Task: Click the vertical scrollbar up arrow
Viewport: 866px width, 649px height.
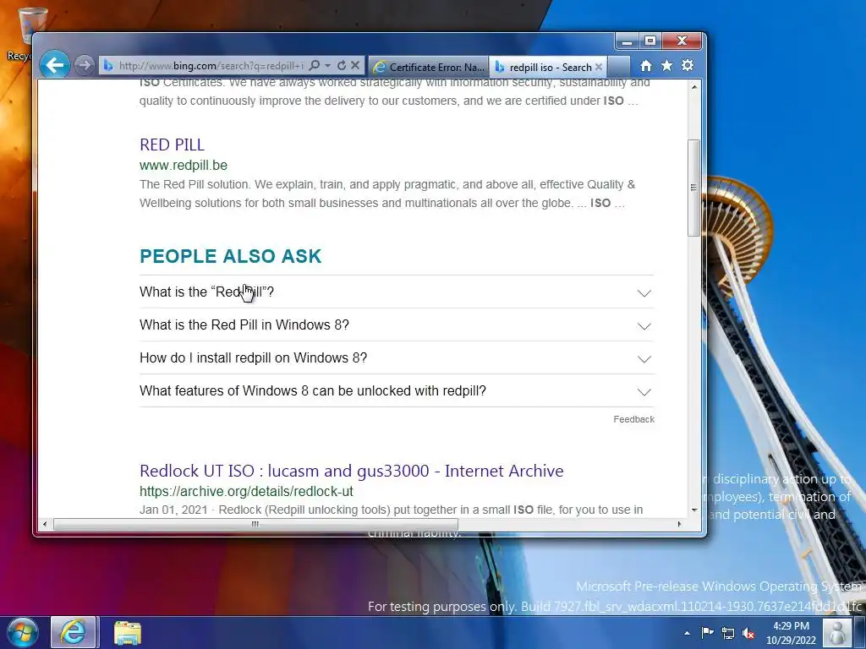Action: (694, 87)
